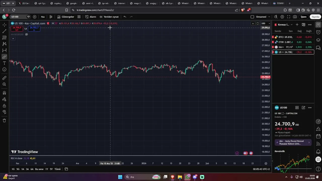Screen dimensions: 322x181
Task: Click the Yayınla publish button
Action: coord(315,17)
